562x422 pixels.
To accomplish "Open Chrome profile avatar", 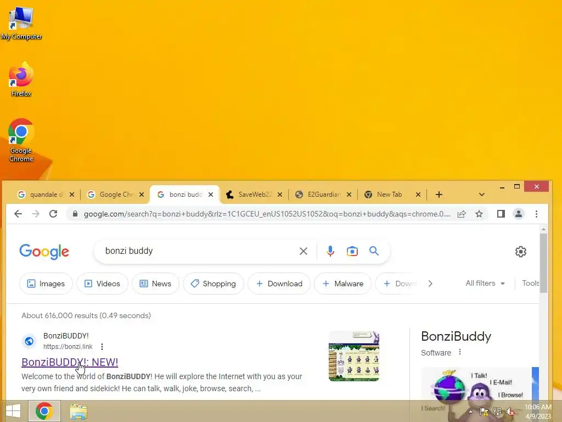I will point(518,214).
